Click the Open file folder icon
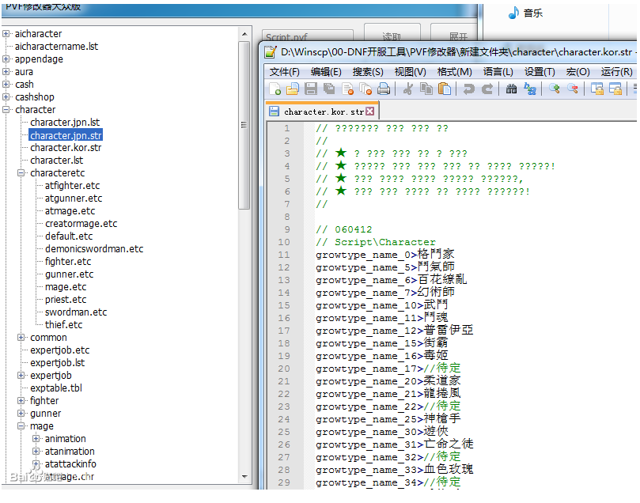 pyautogui.click(x=292, y=89)
